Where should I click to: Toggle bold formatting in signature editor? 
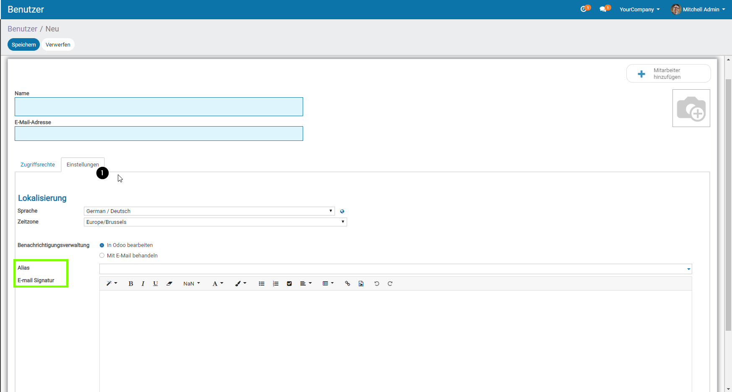pyautogui.click(x=131, y=284)
